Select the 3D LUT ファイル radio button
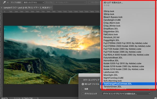Image resolution: width=157 pixels, height=99 pixels. click(83, 84)
